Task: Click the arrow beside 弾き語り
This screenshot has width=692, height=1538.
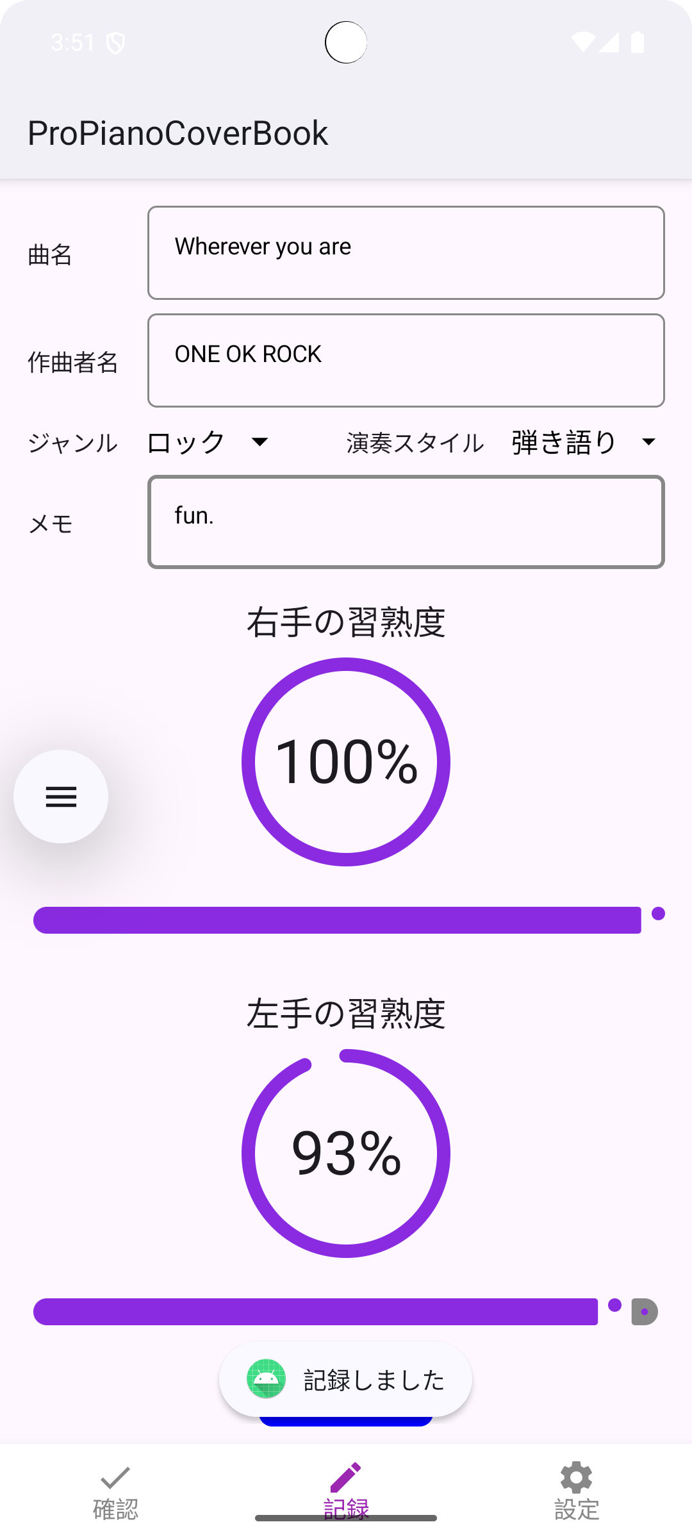Action: tap(648, 442)
